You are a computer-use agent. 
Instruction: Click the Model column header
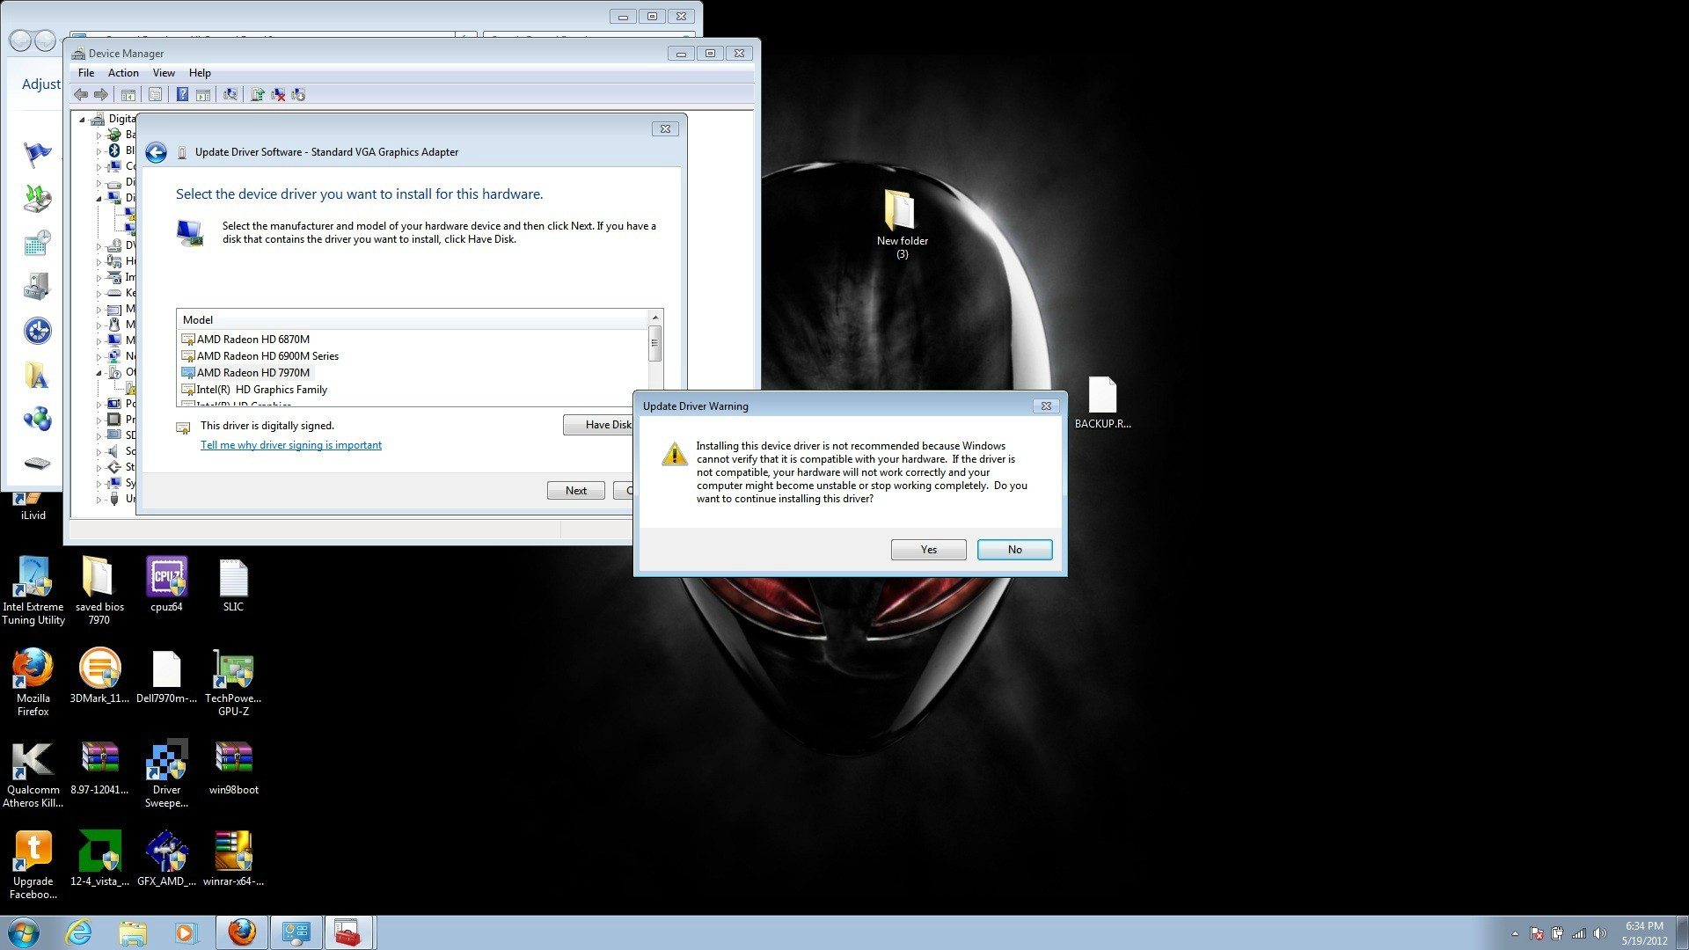[413, 320]
